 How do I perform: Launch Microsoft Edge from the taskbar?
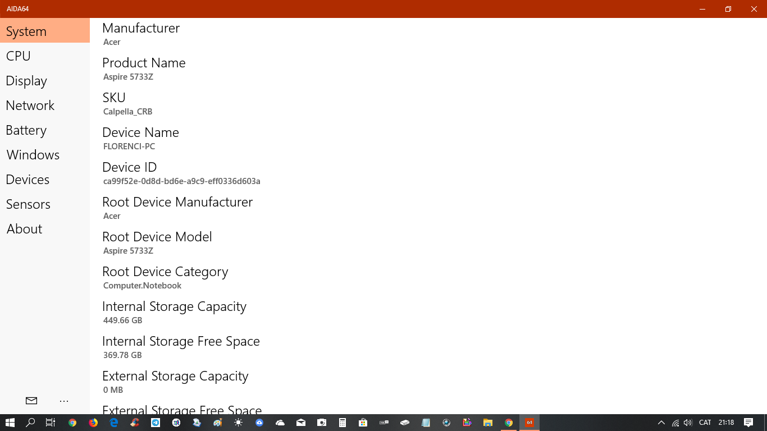pos(114,423)
